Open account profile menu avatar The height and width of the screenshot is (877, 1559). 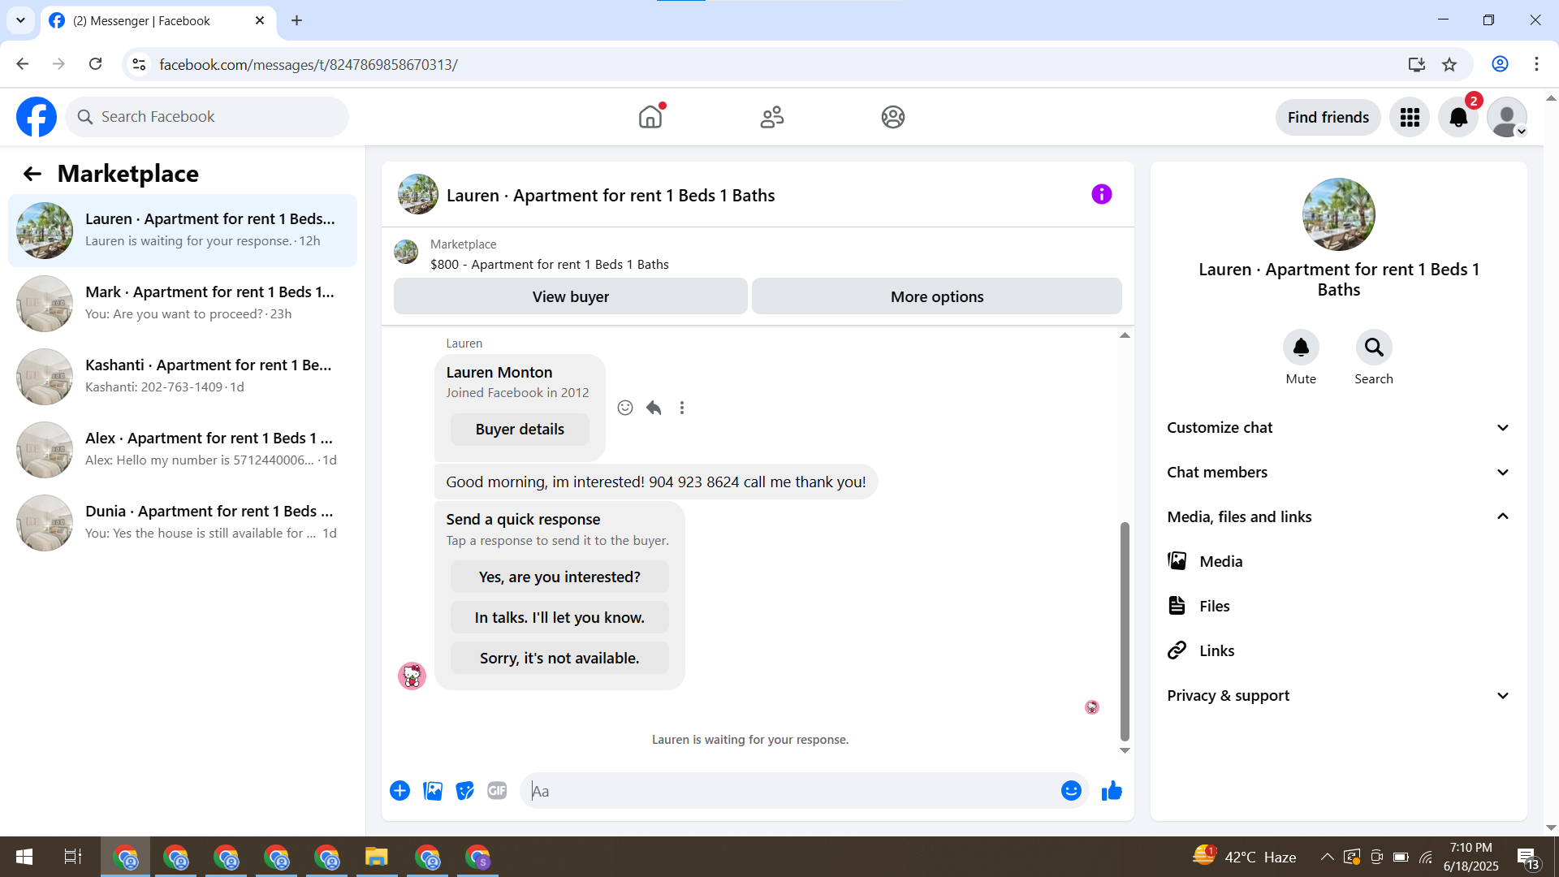(1507, 117)
